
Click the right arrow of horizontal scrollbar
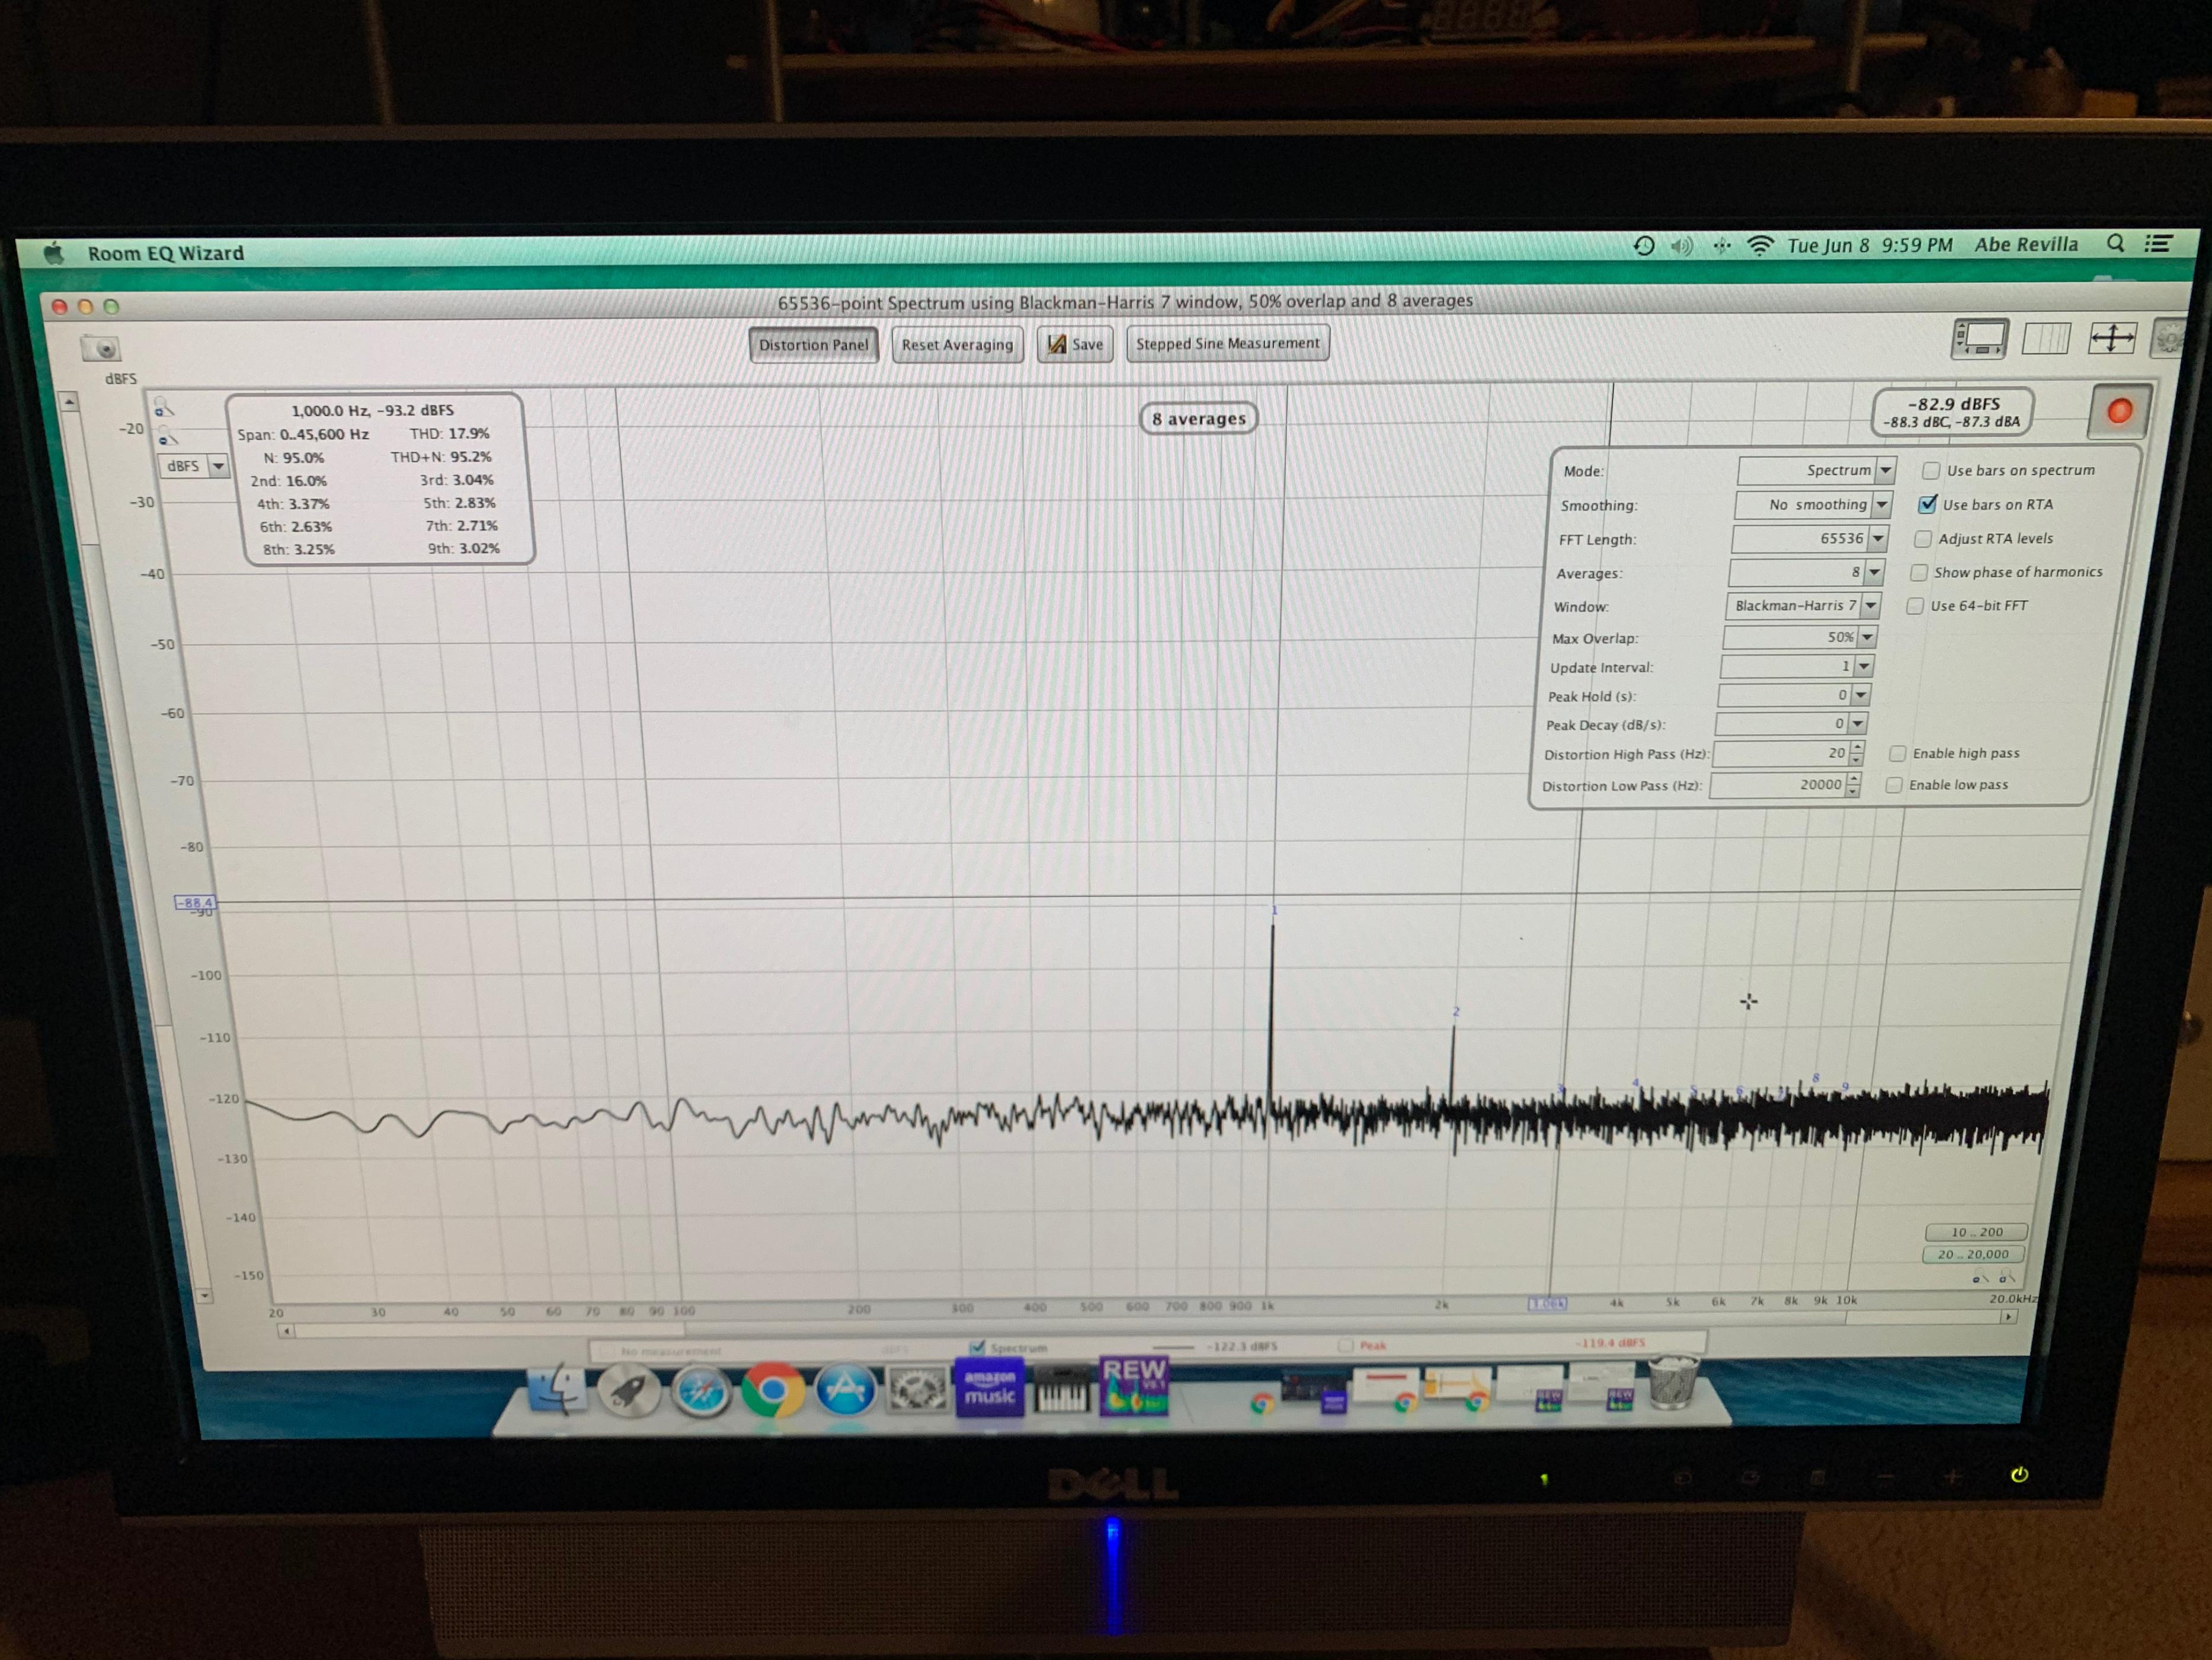coord(2007,1317)
